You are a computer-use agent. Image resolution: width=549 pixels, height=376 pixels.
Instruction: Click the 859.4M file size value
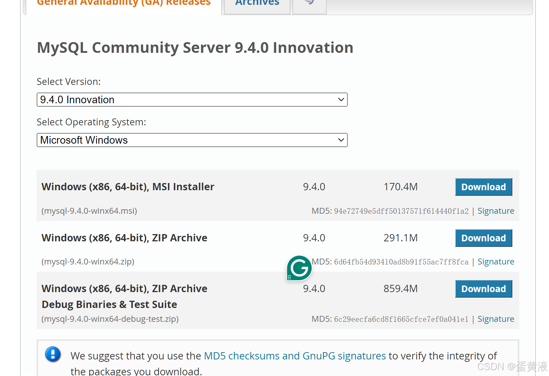pos(401,289)
